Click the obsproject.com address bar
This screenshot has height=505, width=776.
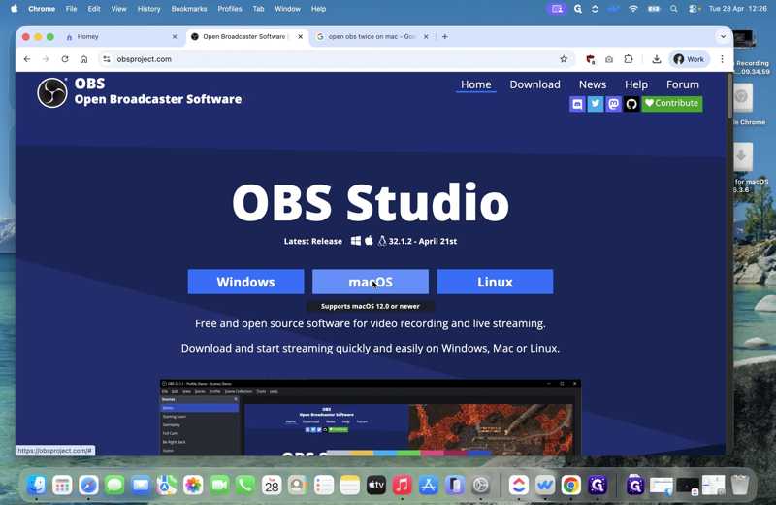(x=337, y=59)
